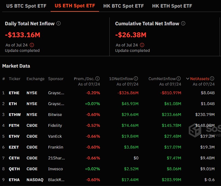Screen dimensions: 221x186
Task: Sort table by CumNetInflow column header
Action: [162, 79]
